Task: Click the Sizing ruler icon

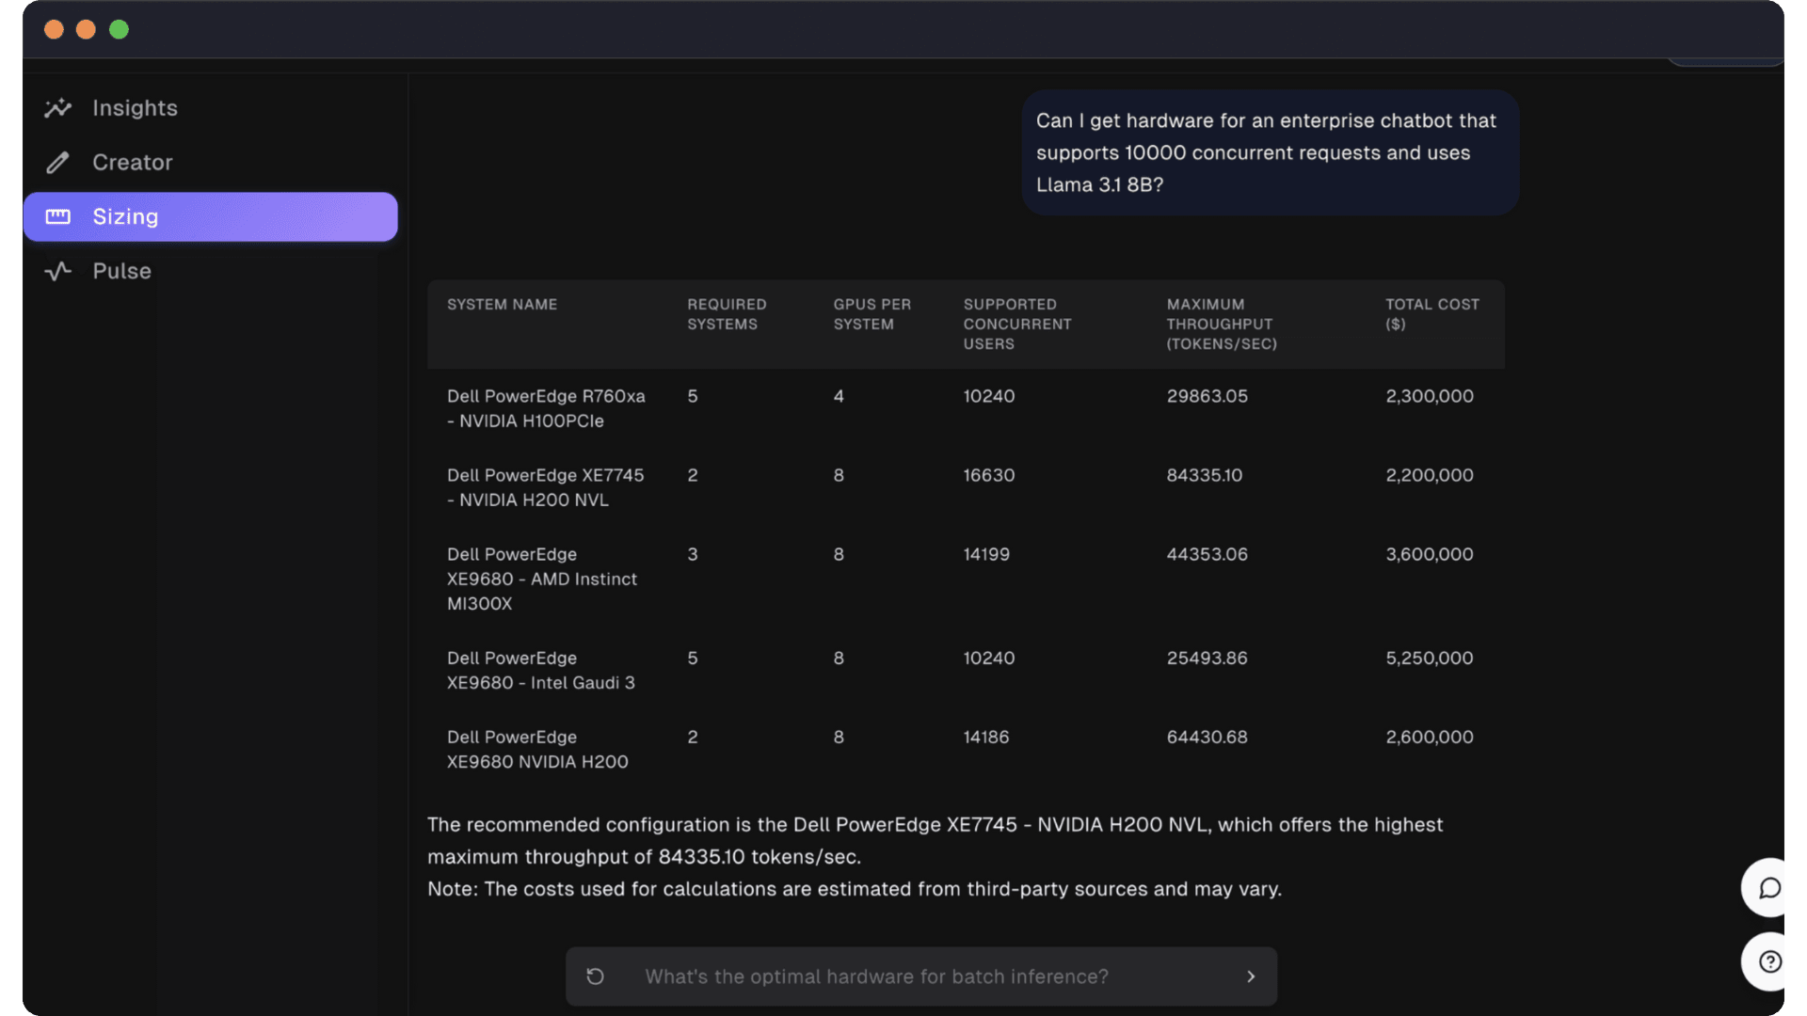Action: pyautogui.click(x=57, y=217)
